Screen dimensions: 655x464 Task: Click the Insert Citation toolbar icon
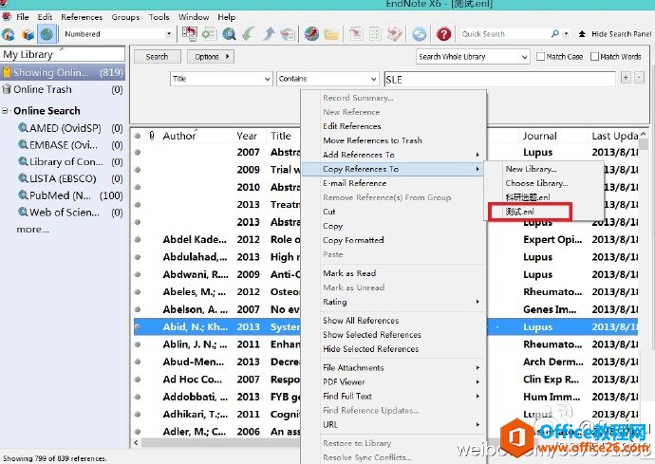click(x=355, y=34)
